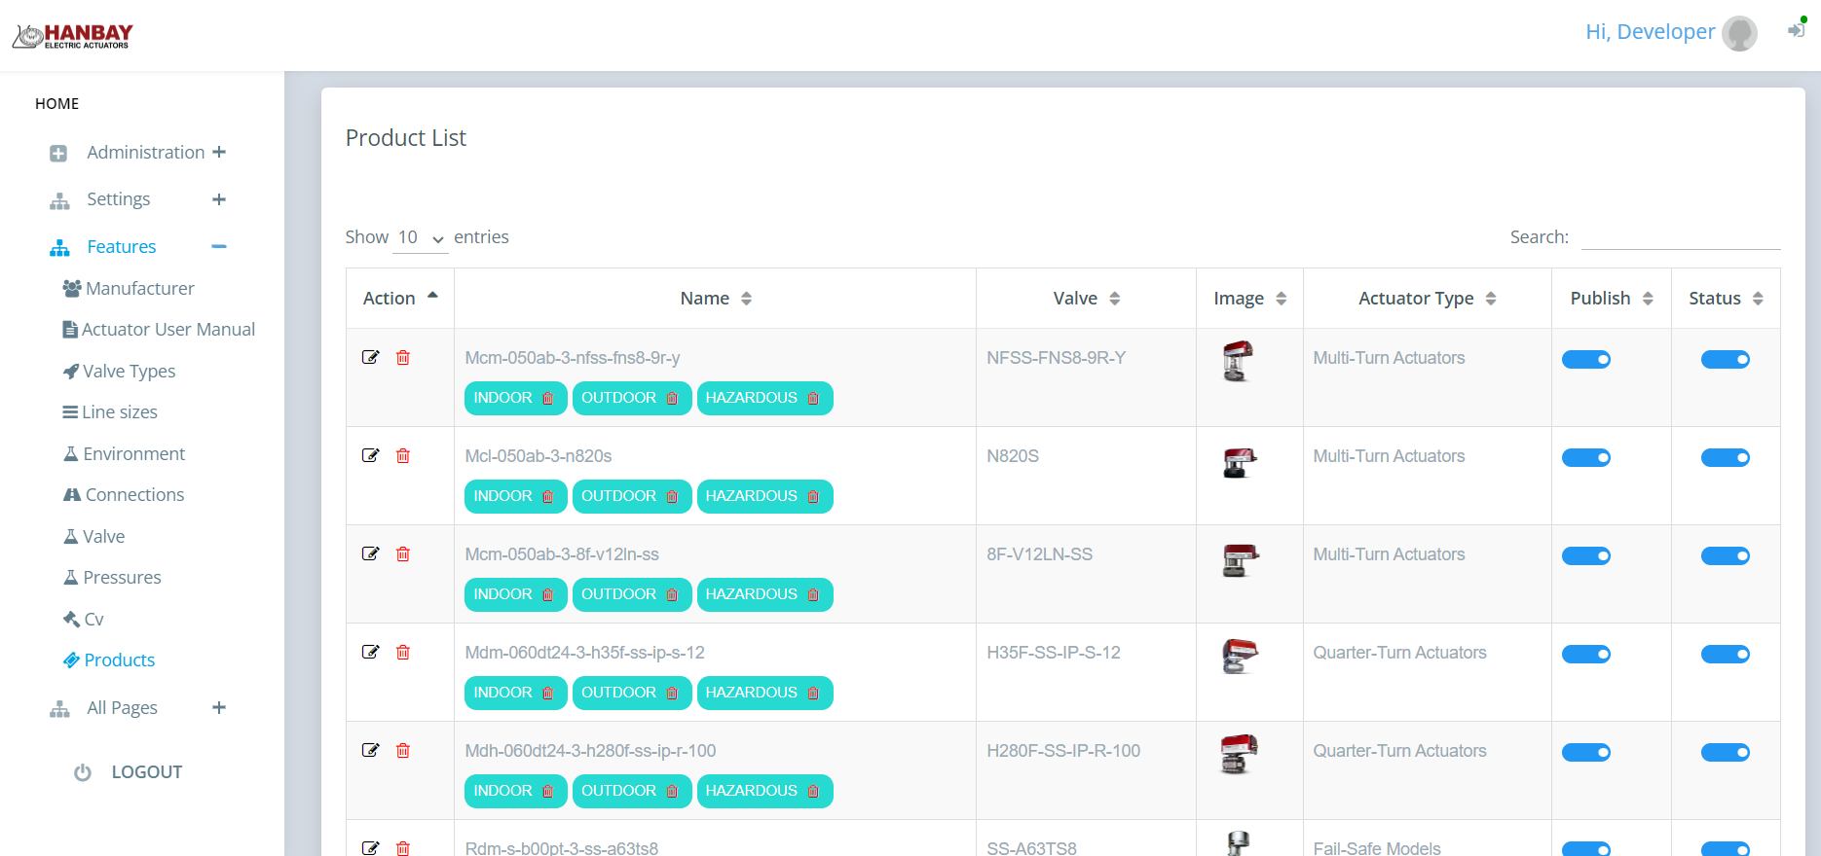
Task: Click Hi, Developer greeting link
Action: (1650, 32)
